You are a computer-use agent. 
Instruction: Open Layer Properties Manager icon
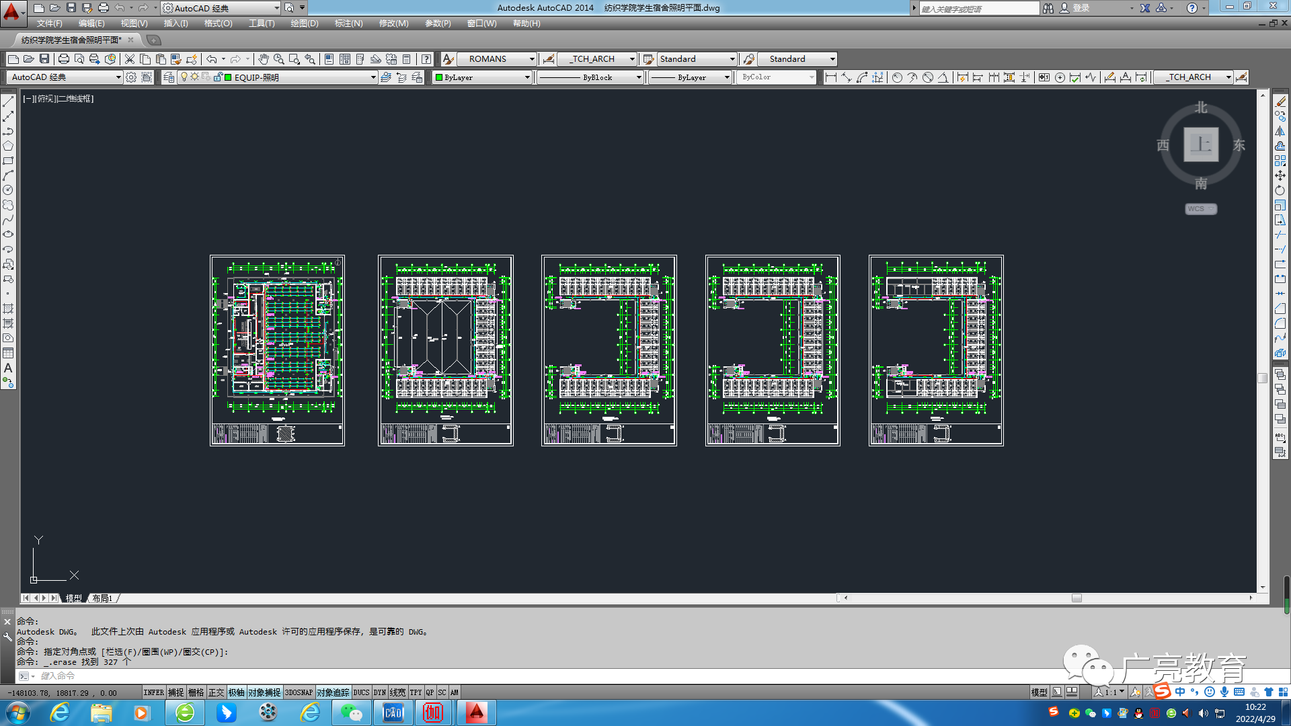point(169,77)
